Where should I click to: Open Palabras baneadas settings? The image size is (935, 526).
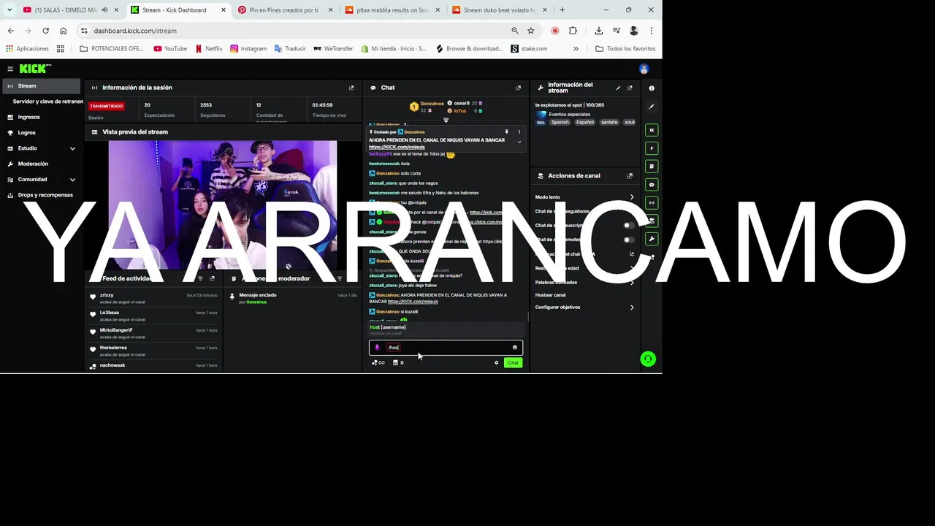584,282
